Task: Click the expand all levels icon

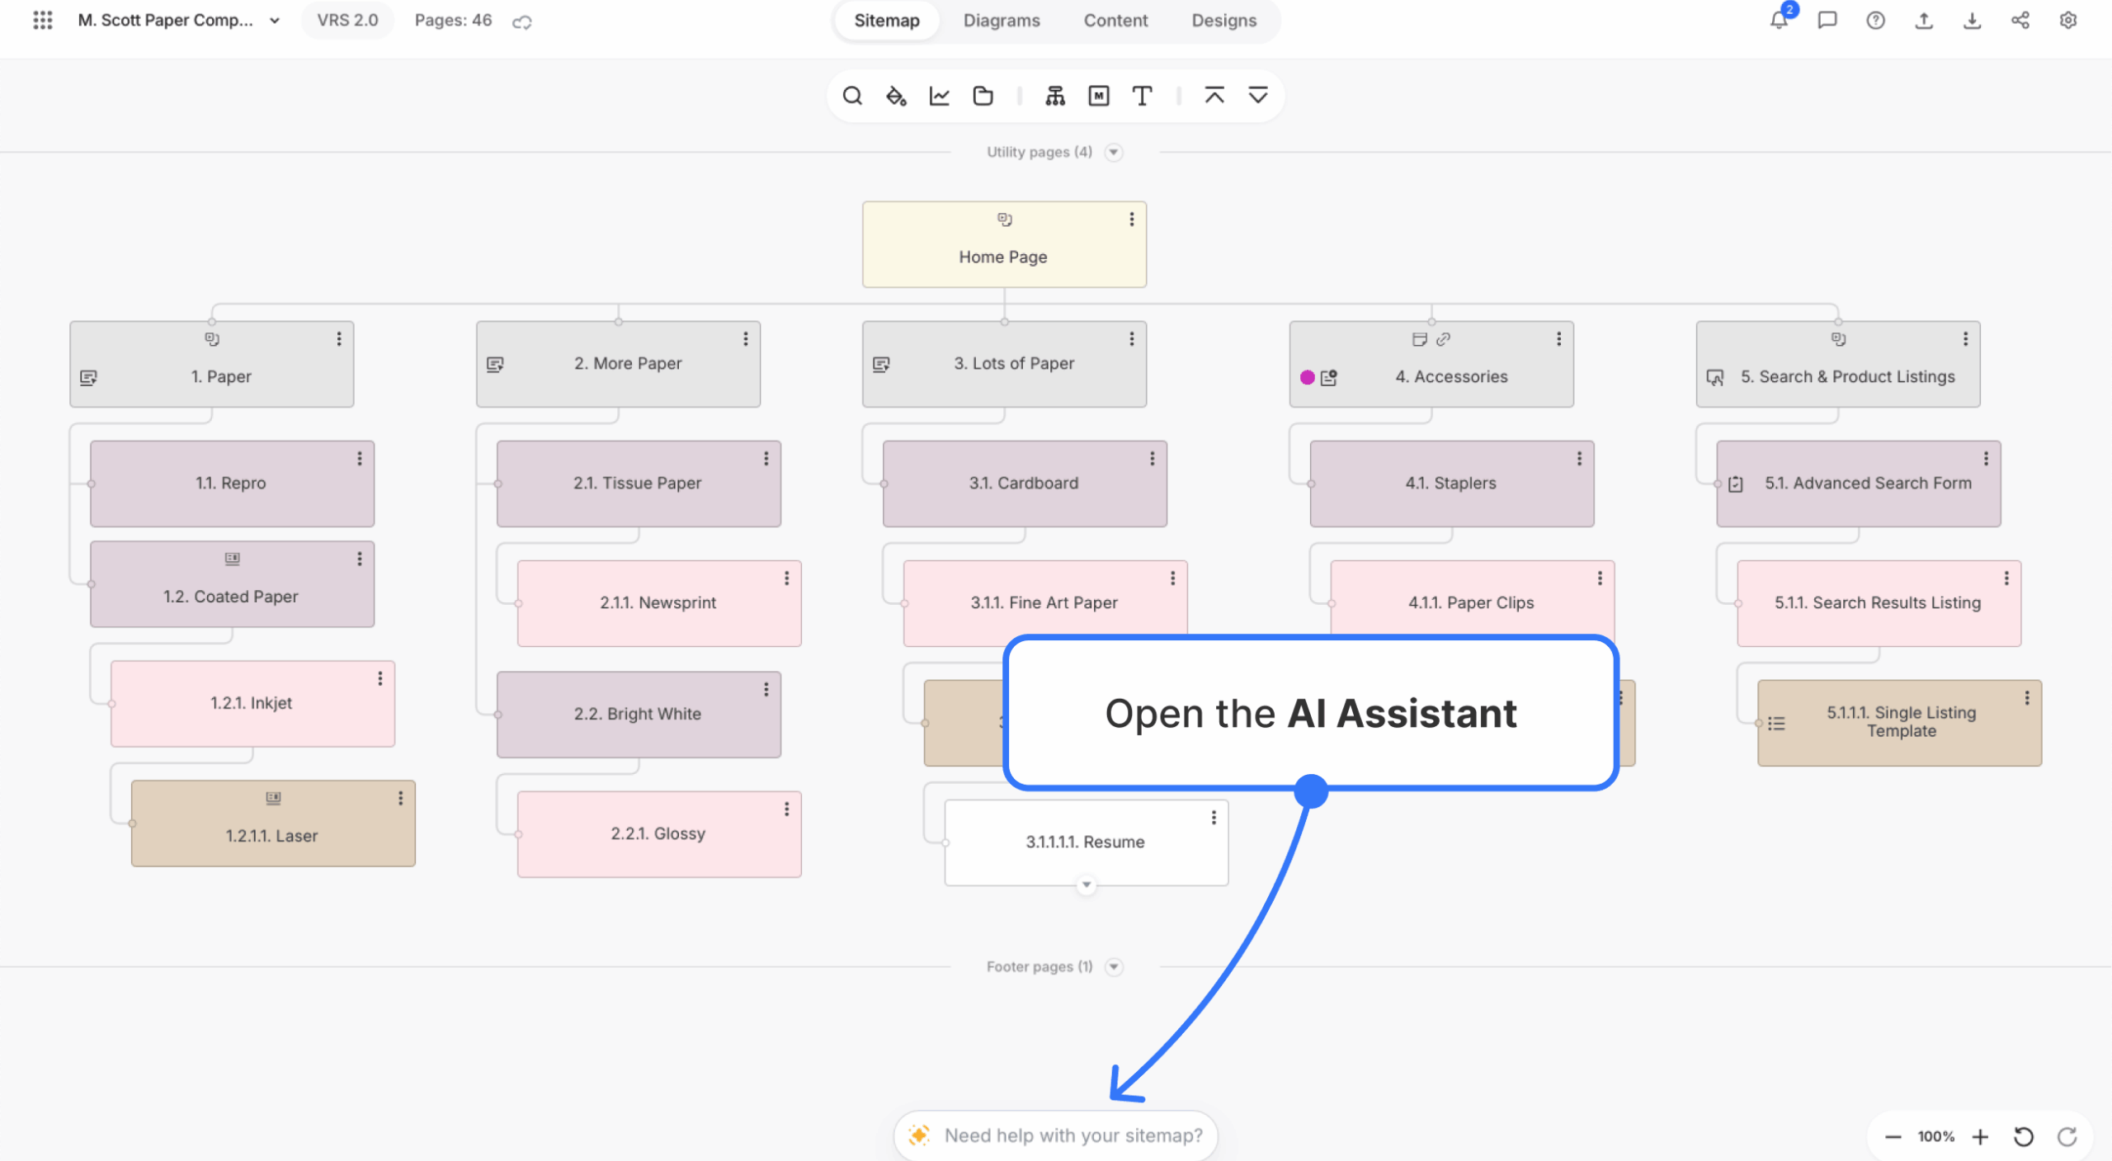Action: pos(1258,96)
